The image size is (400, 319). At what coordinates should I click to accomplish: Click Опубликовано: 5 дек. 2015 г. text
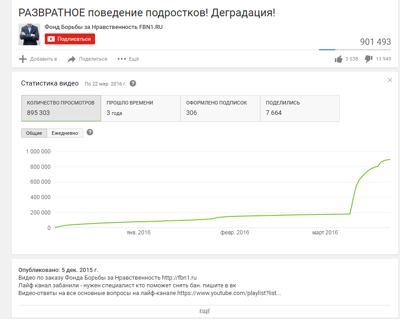pyautogui.click(x=58, y=270)
